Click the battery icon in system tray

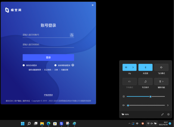click(155, 123)
